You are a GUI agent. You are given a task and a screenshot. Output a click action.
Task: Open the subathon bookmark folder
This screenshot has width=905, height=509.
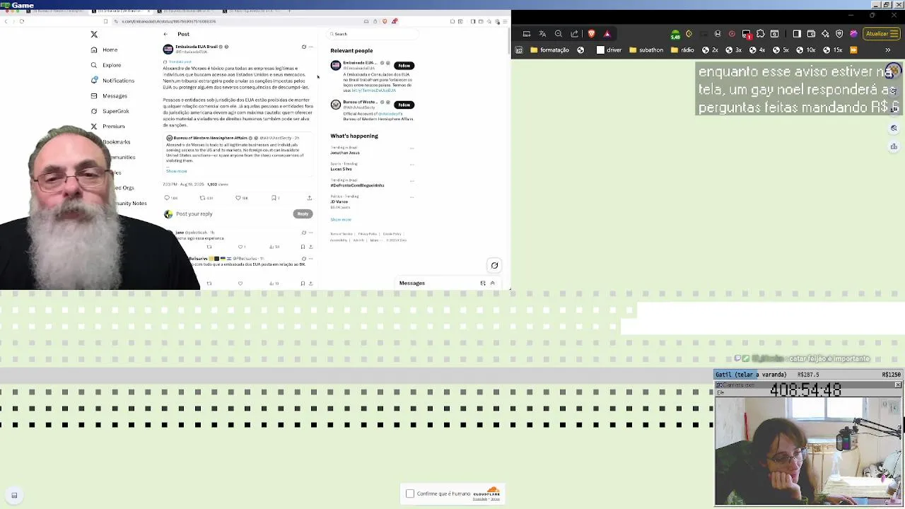click(646, 50)
